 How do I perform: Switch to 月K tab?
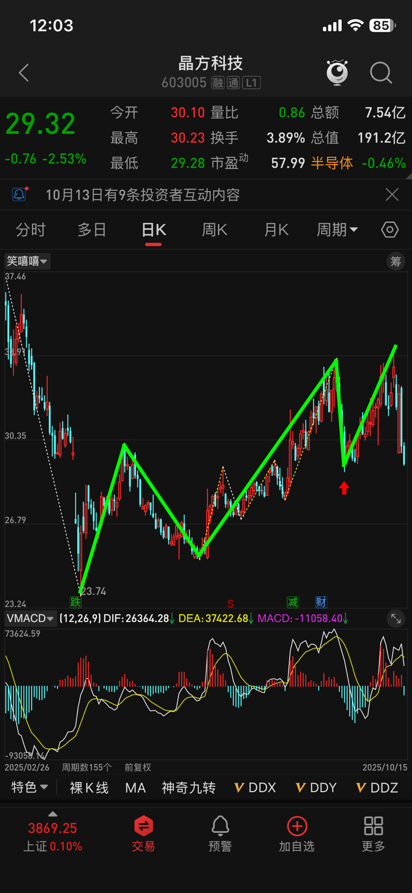click(276, 230)
